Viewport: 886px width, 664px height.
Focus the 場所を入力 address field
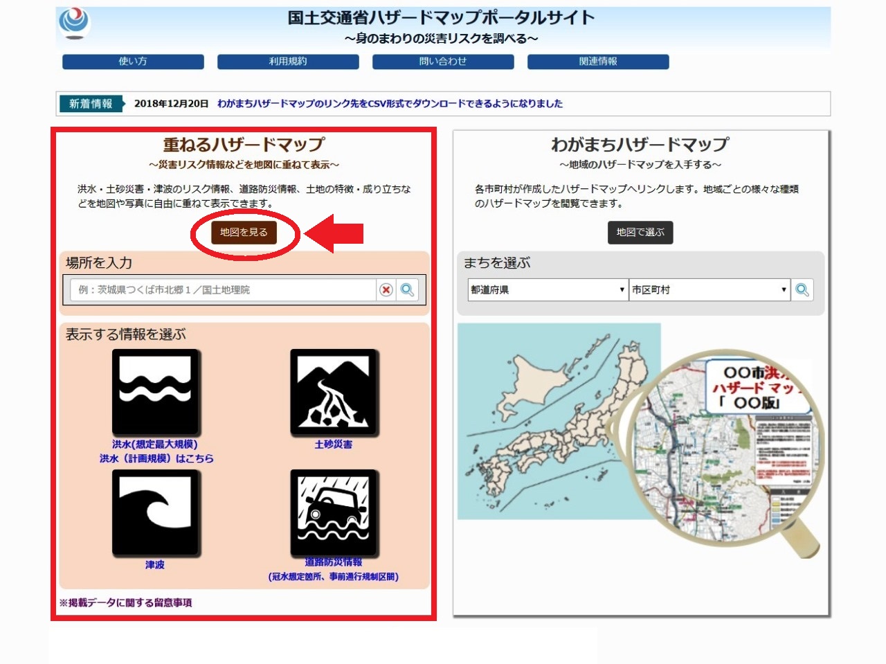pyautogui.click(x=223, y=290)
